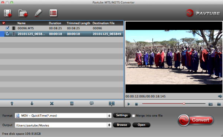
Task: Enable Merge into one file checkbox
Action: [x=133, y=116]
